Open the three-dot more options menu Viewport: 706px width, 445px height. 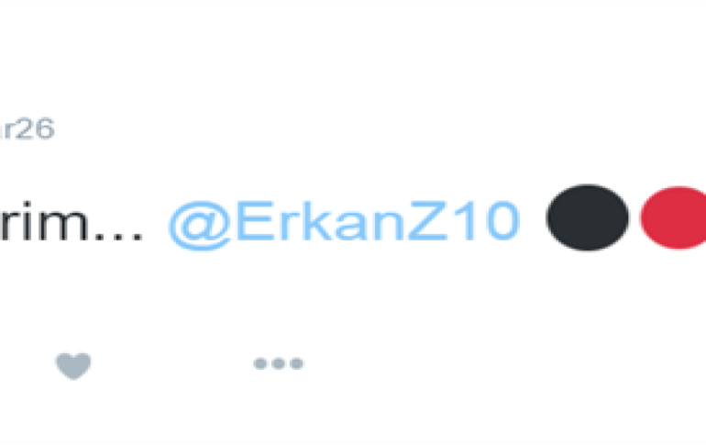click(278, 363)
